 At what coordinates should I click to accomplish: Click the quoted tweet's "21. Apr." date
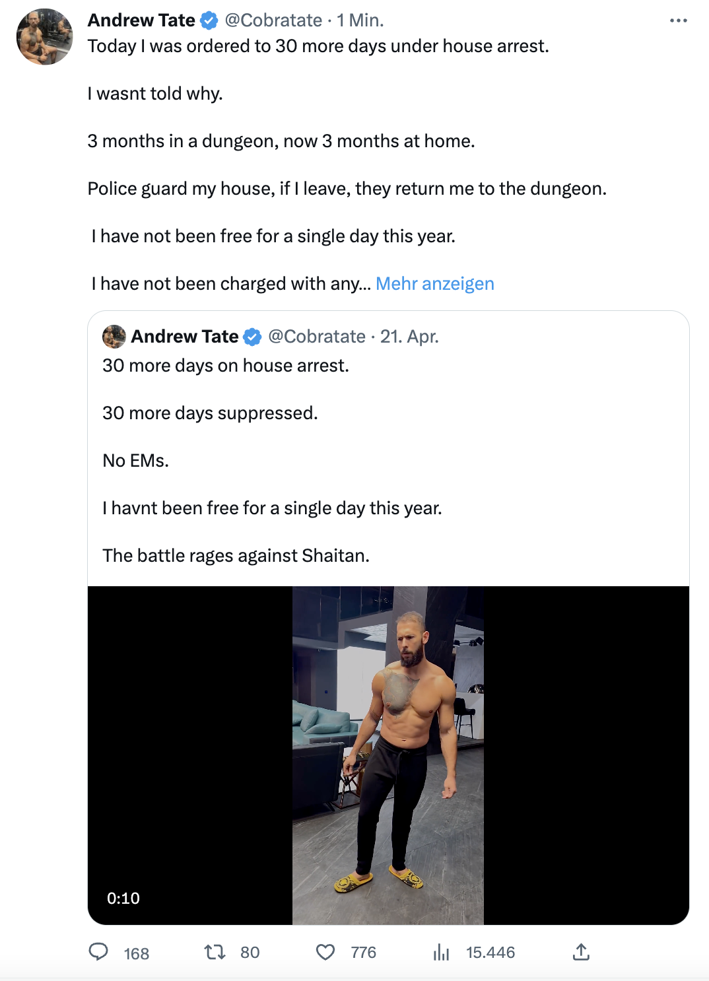point(409,337)
